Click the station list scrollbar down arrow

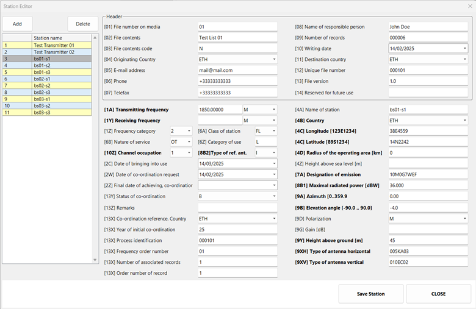(95, 260)
